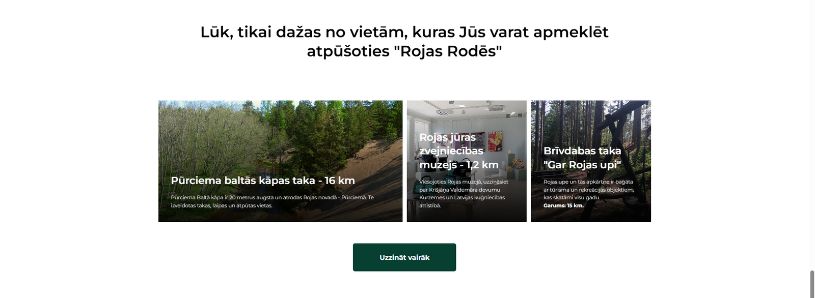Click the heading line "Lūk, tikai dažas no vietām"
The width and height of the screenshot is (815, 298).
(404, 32)
